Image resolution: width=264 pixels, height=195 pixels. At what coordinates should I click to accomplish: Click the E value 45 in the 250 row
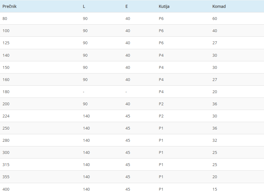point(128,128)
